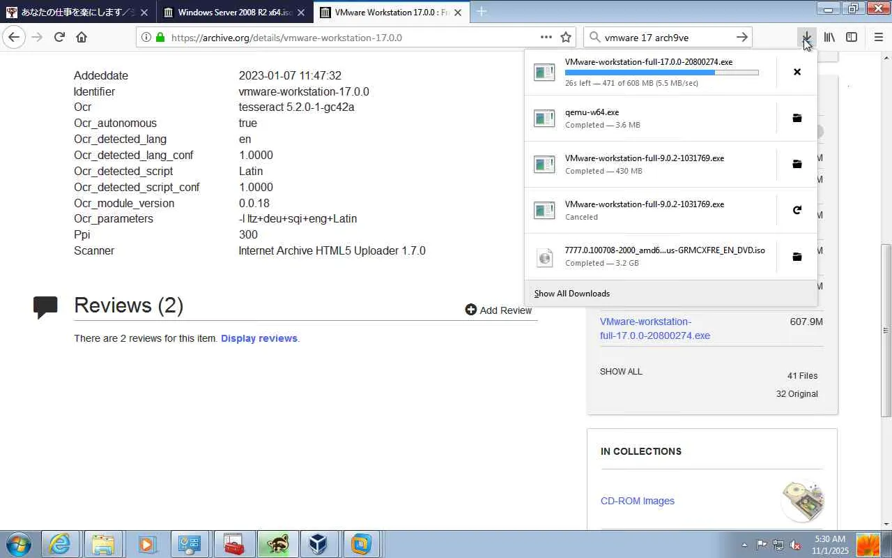Open the Windows Start menu
Screen dimensions: 892x558
click(x=19, y=544)
